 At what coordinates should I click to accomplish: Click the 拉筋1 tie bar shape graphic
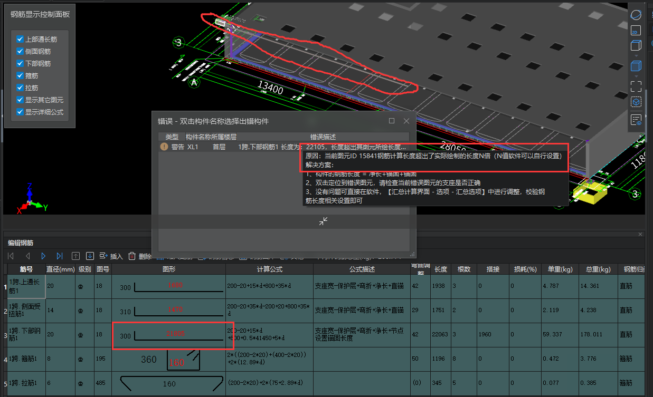tap(169, 383)
